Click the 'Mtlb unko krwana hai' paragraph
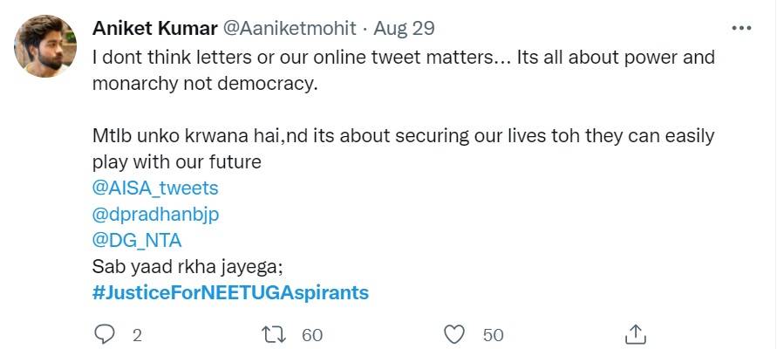 pos(403,136)
